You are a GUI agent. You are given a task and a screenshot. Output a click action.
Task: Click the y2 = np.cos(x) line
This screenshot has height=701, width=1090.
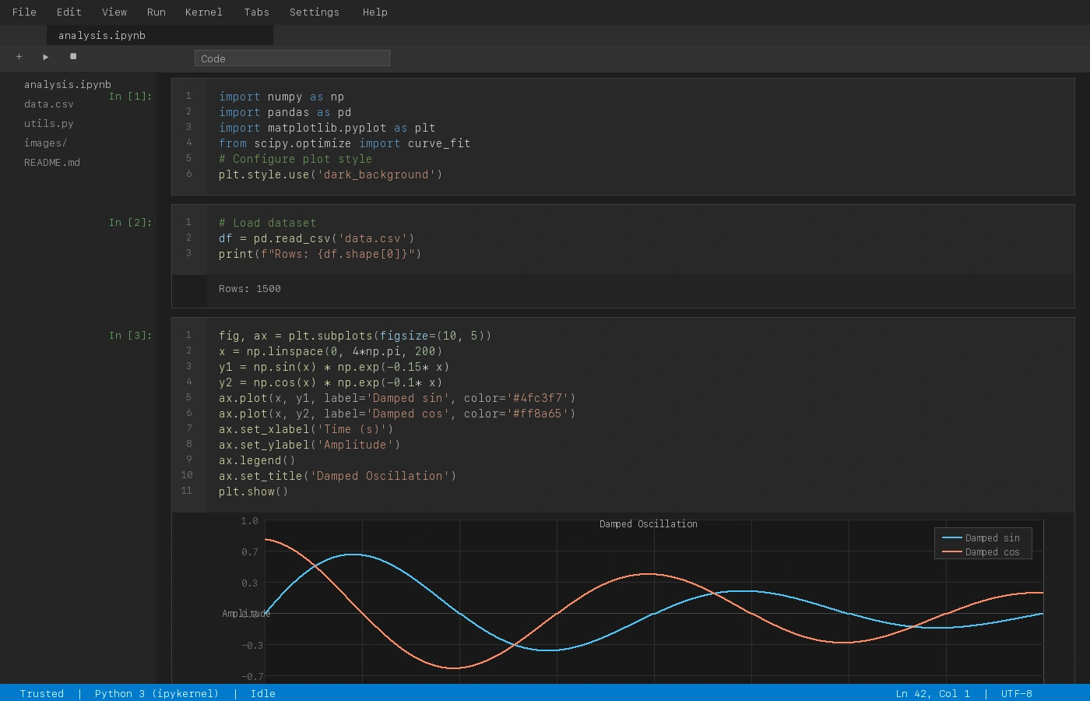click(x=330, y=382)
